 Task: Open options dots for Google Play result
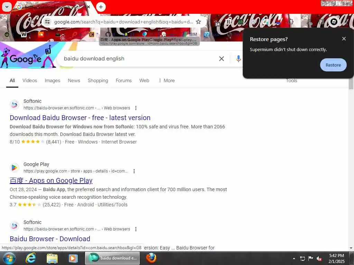134,171
